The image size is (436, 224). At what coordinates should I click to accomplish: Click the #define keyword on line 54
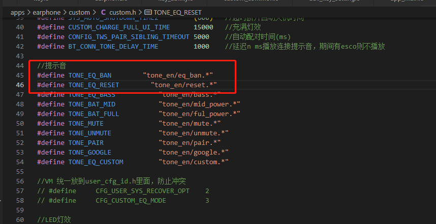click(51, 162)
